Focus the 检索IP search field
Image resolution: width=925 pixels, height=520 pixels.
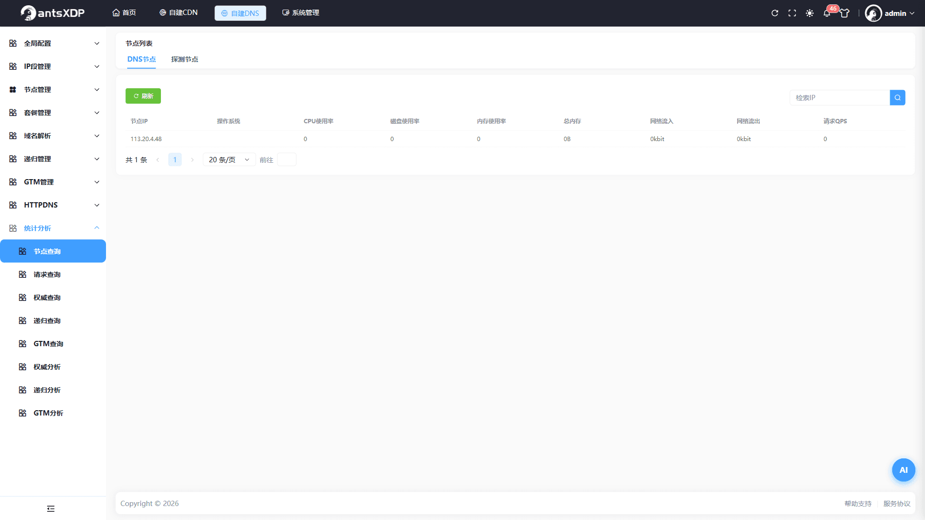[x=840, y=98]
